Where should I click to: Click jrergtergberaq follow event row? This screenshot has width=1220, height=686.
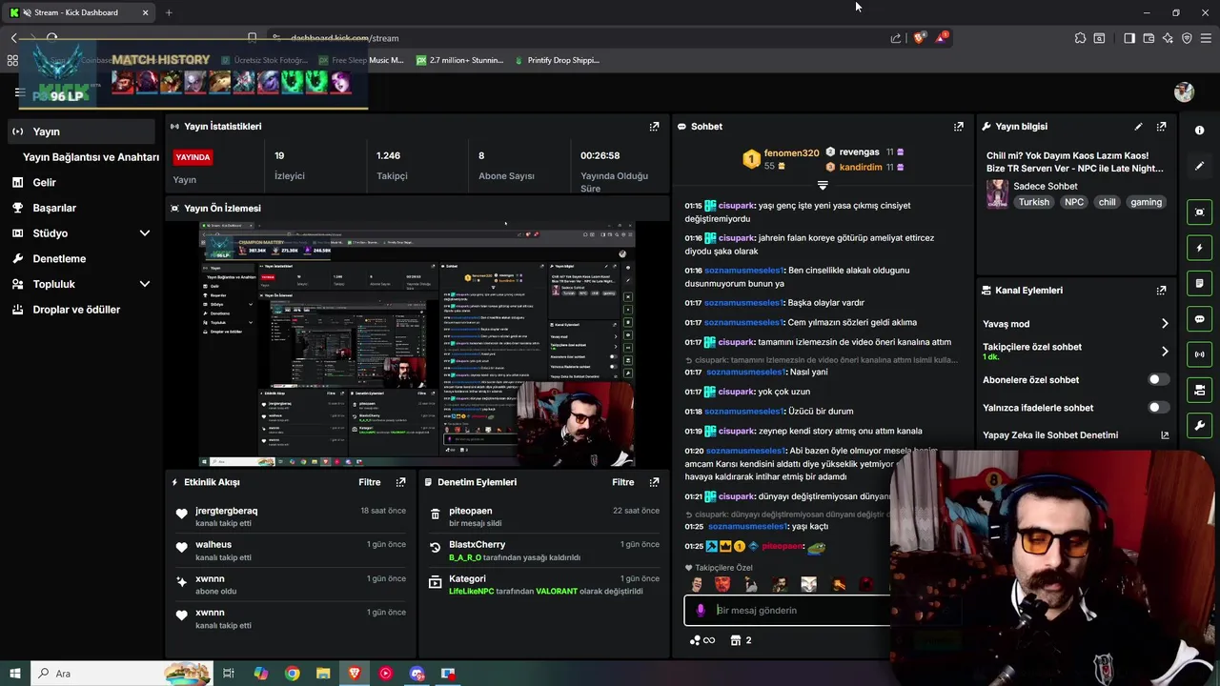(x=291, y=516)
